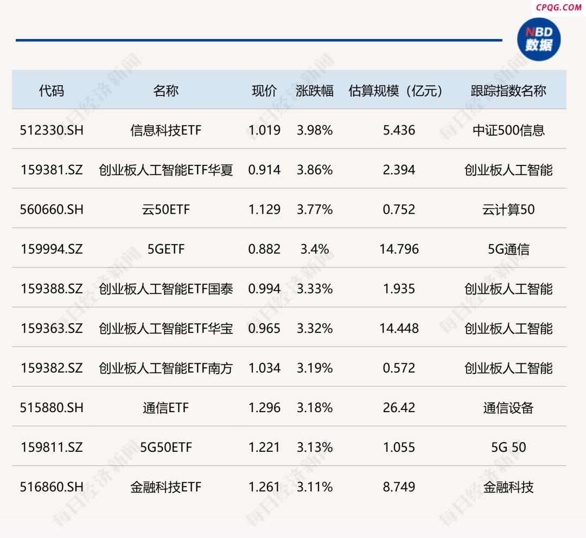Click code 560660.SH
The image size is (586, 538).
coord(52,209)
